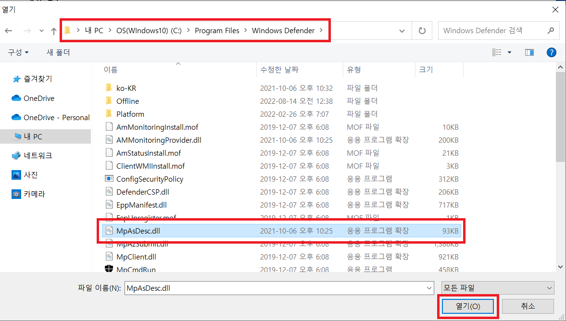Select 'Windows Defender' in the address path
The width and height of the screenshot is (566, 321).
283,31
